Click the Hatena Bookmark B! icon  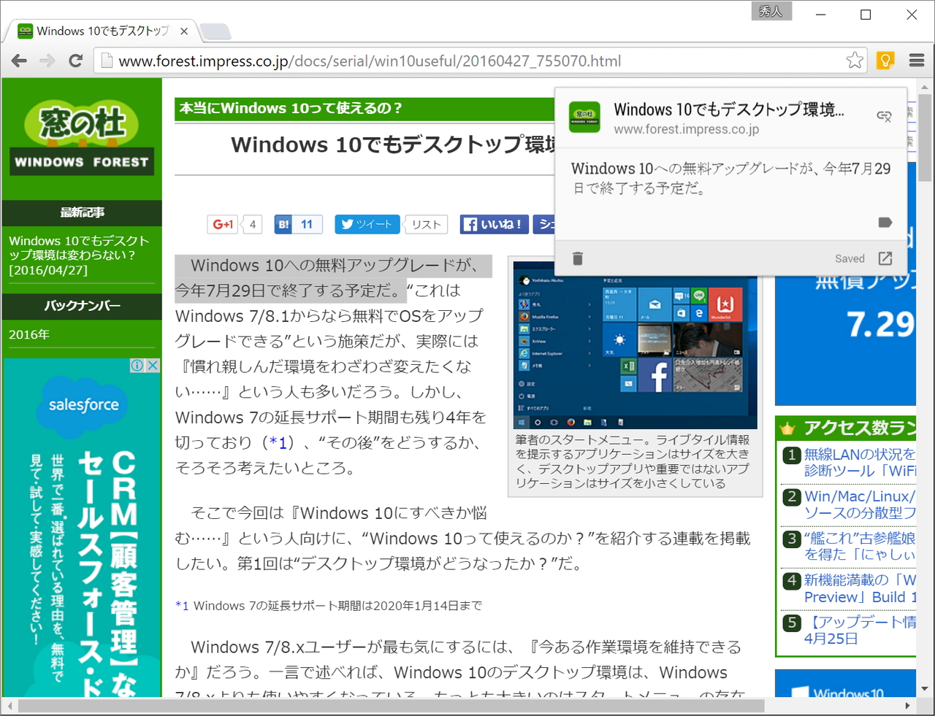(x=284, y=224)
